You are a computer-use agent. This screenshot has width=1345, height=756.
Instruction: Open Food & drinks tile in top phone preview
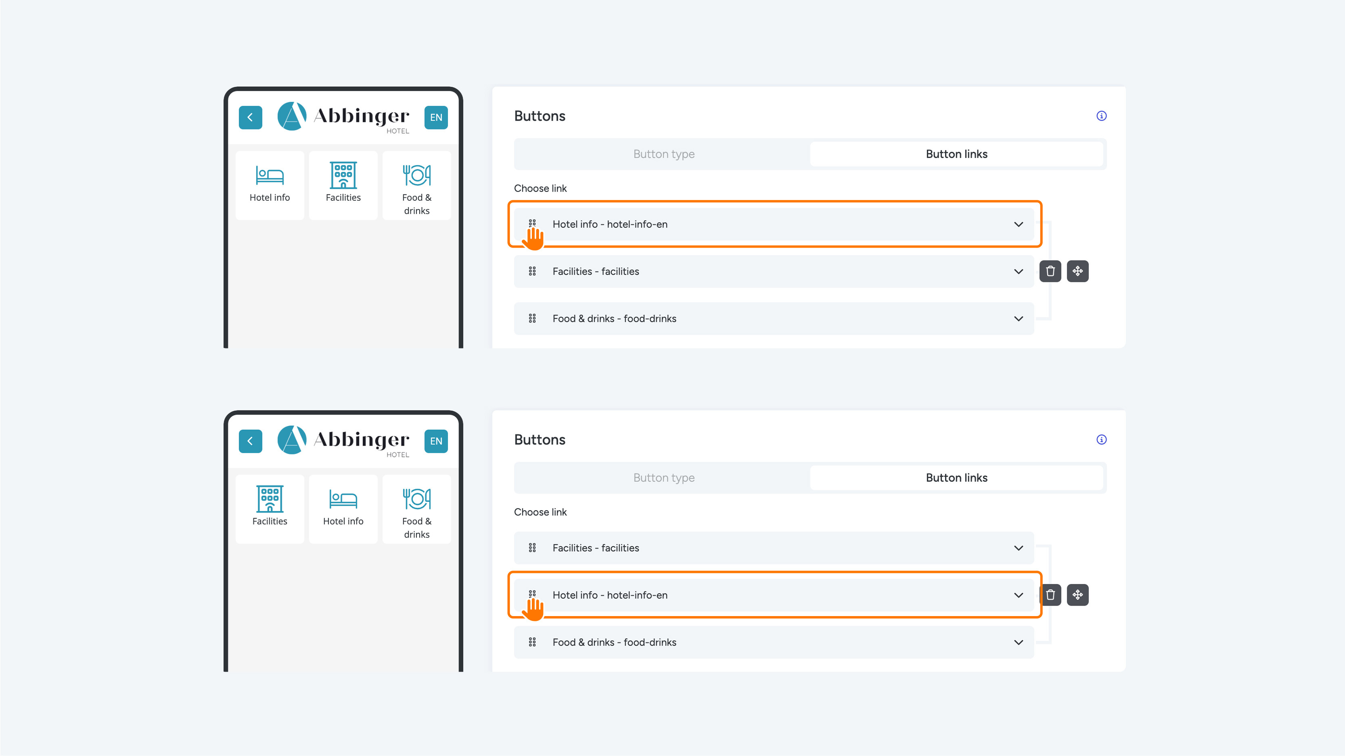[x=417, y=185]
